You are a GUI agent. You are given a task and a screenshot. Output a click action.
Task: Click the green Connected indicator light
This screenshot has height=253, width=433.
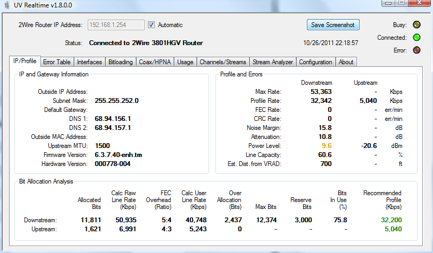pyautogui.click(x=417, y=38)
